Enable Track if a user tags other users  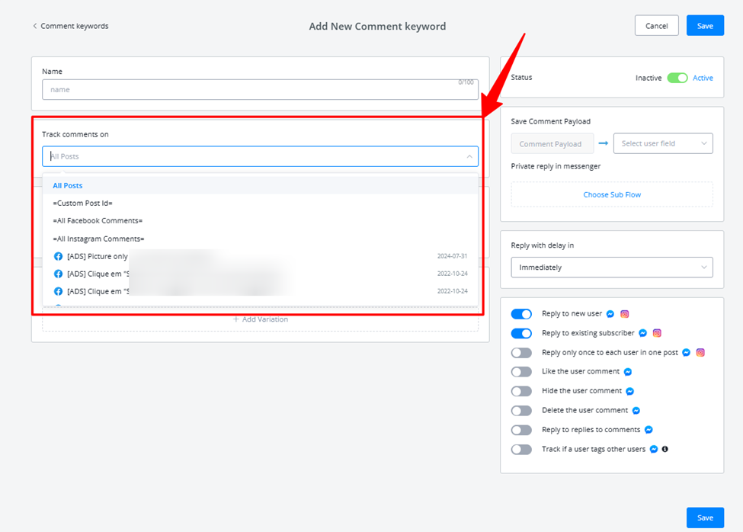pyautogui.click(x=521, y=450)
